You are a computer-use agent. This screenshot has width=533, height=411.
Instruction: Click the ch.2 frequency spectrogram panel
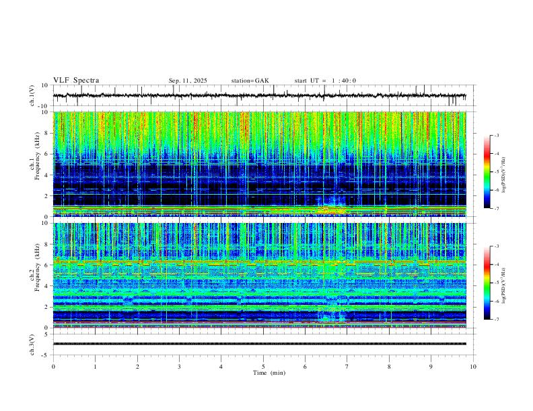260,275
